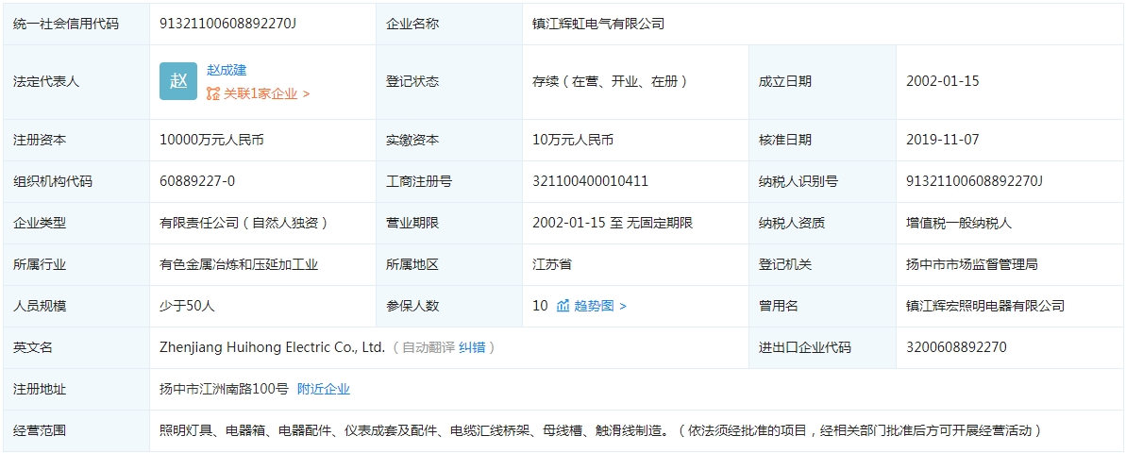This screenshot has width=1126, height=453.
Task: Select the organization code 60889227-0
Action: (x=197, y=181)
